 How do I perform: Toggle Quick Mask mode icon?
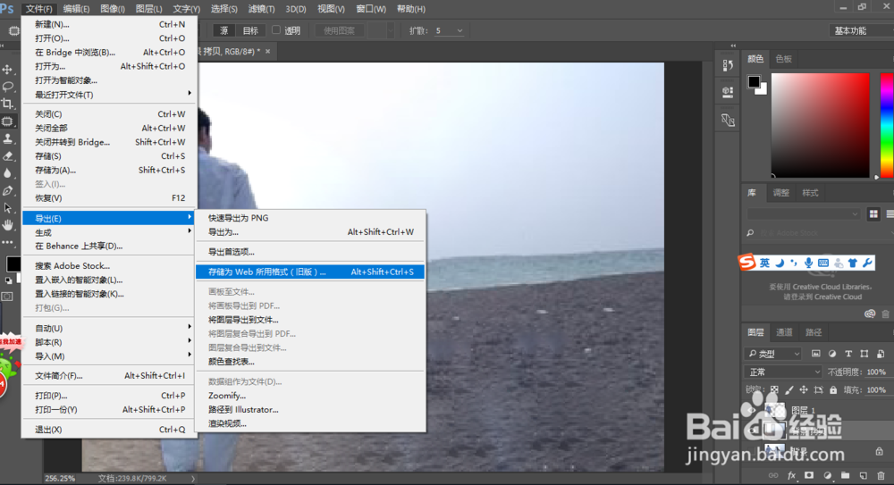coord(7,297)
